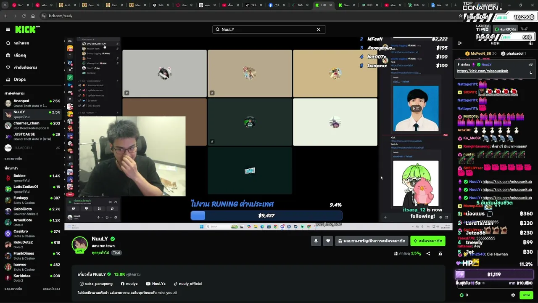Screen dimensions: 538x303
Task: Open Ananped's channel in followed list
Action: click(x=32, y=103)
